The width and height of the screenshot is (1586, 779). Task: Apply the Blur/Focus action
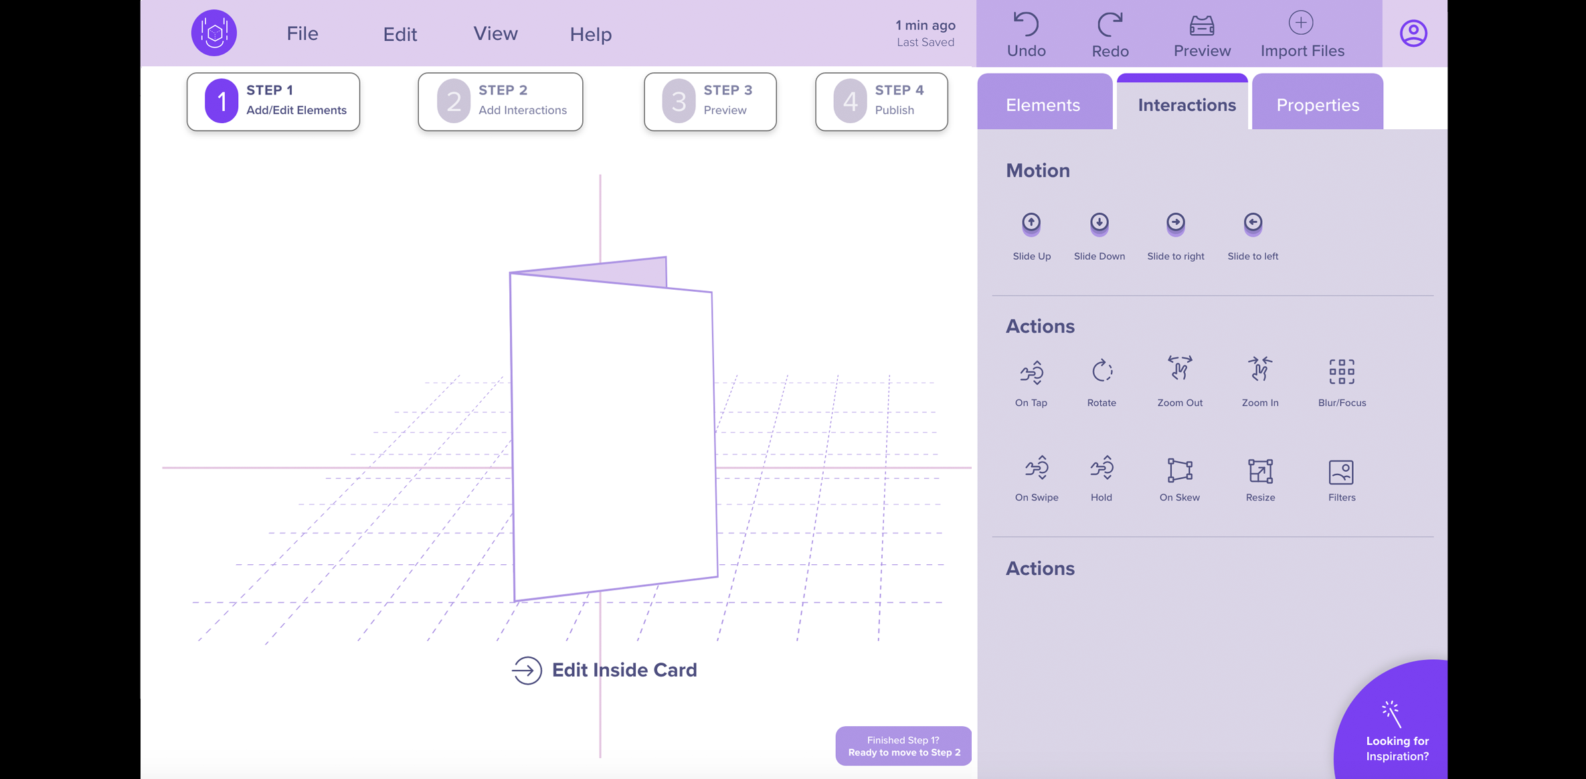[1341, 372]
